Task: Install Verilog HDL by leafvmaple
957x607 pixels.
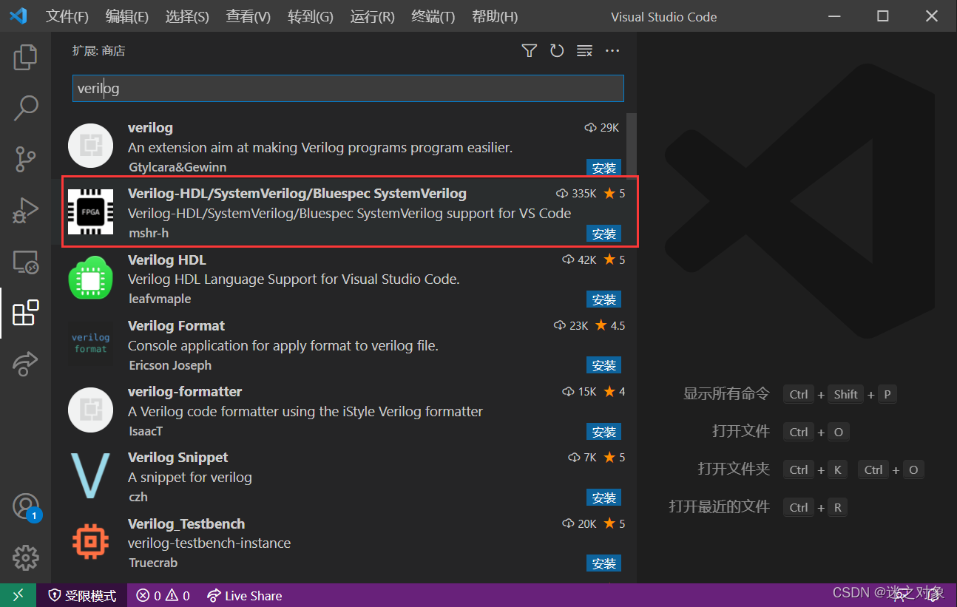Action: click(x=604, y=299)
